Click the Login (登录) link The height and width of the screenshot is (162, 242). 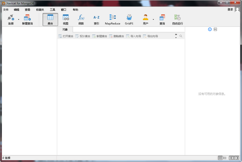point(230,9)
